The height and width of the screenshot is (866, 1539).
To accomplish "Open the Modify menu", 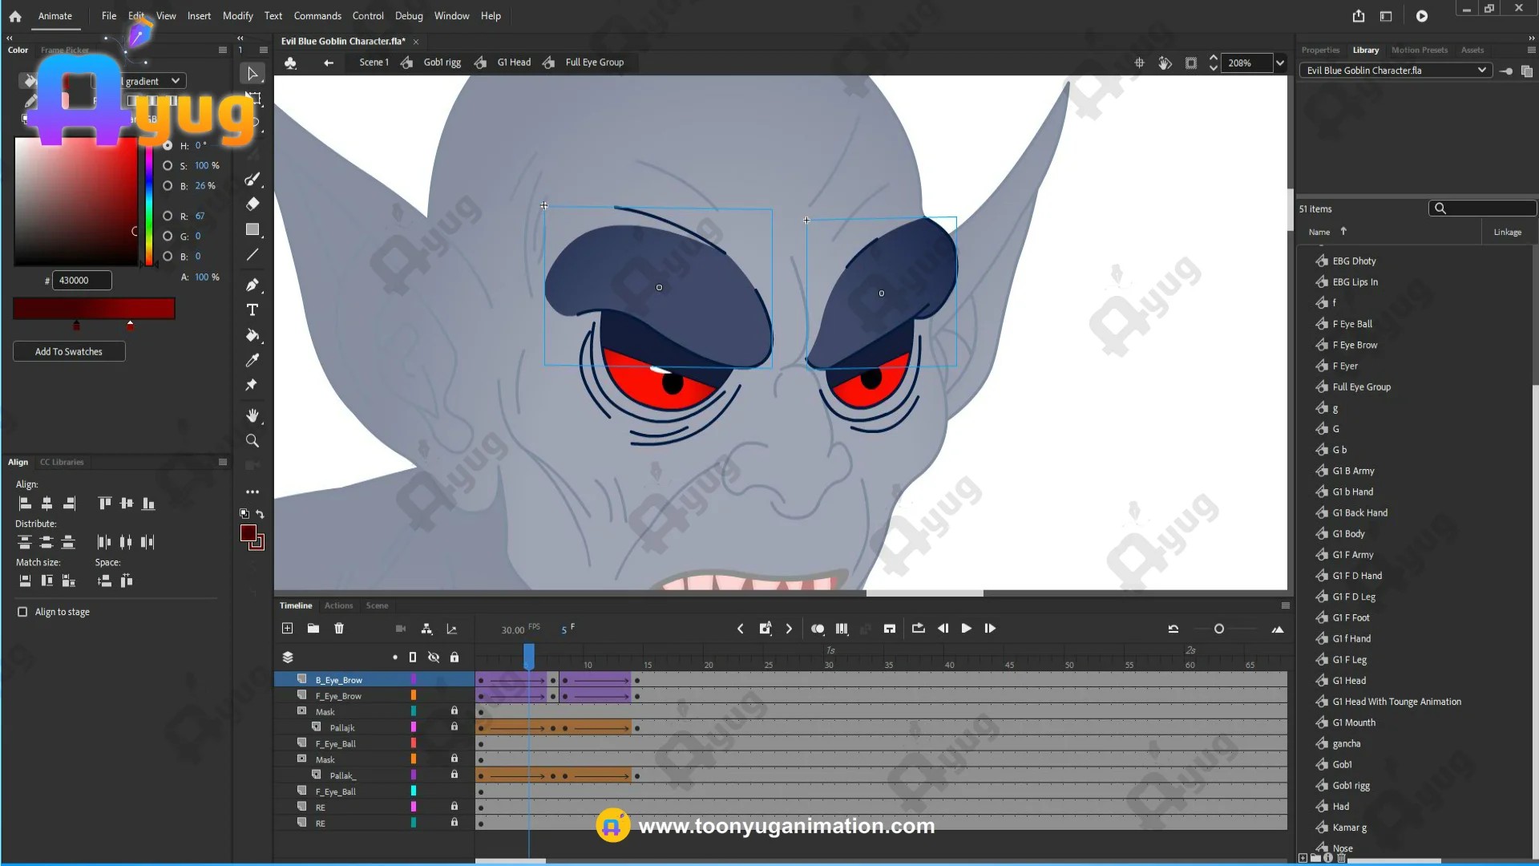I will click(237, 16).
